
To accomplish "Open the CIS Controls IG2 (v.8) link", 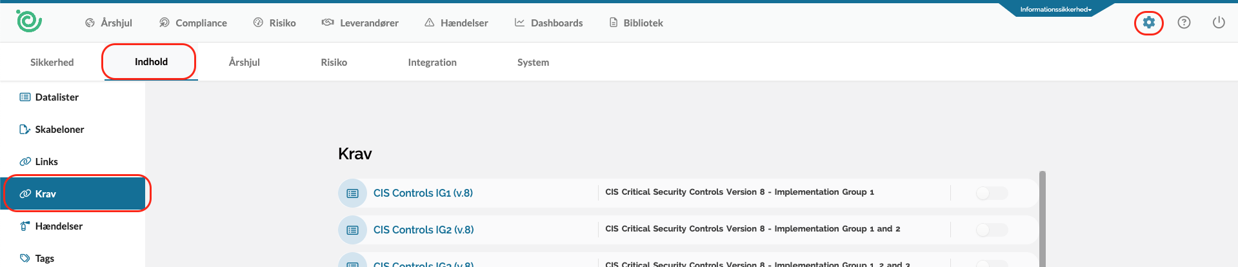I will (423, 230).
